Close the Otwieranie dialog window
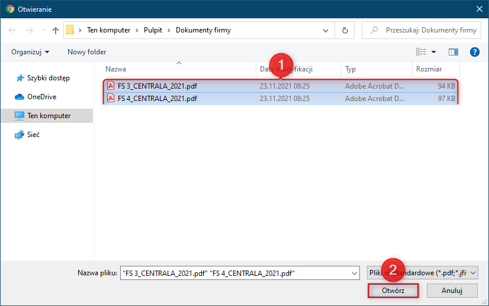Image resolution: width=489 pixels, height=306 pixels. coord(480,9)
